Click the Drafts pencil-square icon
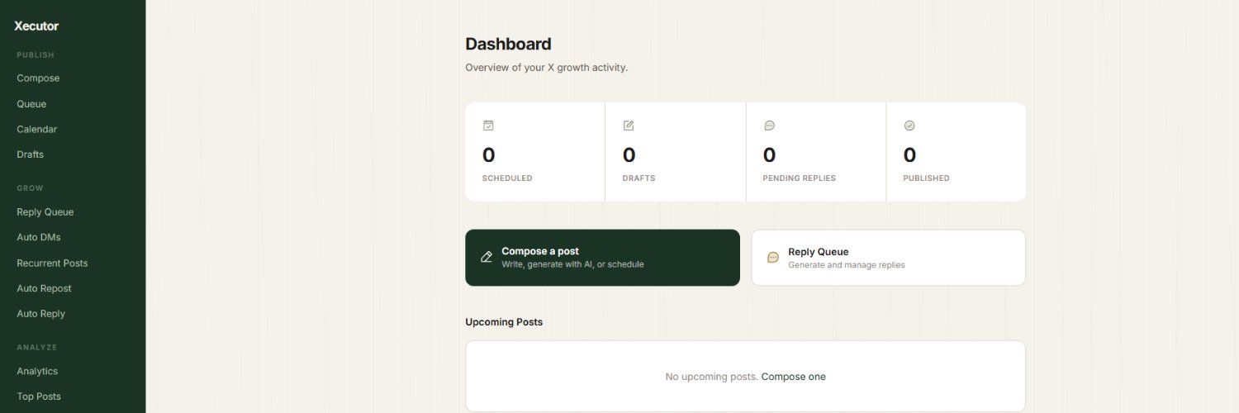This screenshot has width=1239, height=413. (x=629, y=126)
